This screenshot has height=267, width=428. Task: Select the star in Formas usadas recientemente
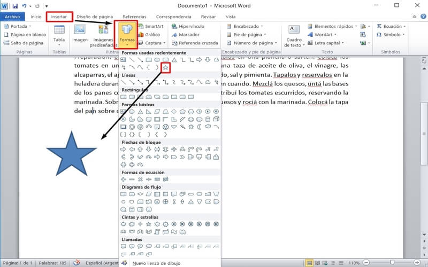[x=165, y=68]
